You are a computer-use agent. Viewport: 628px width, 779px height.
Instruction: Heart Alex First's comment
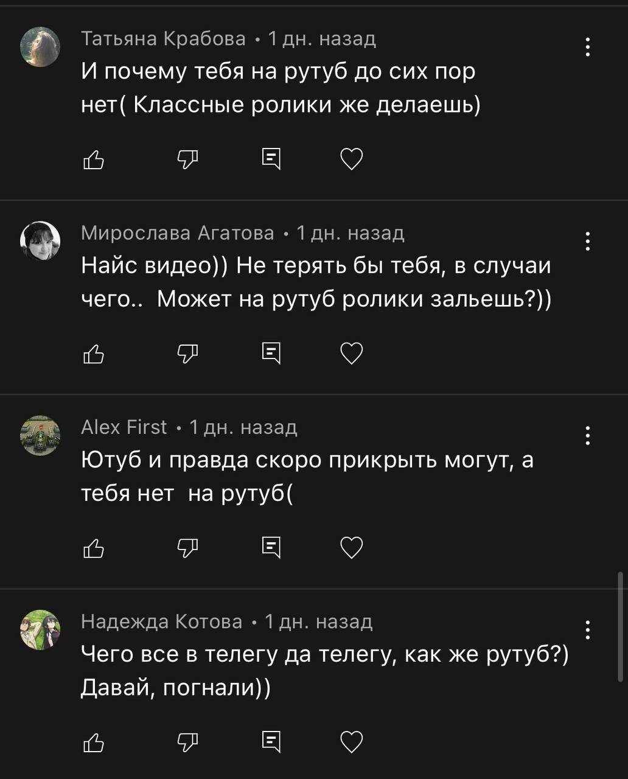point(351,548)
